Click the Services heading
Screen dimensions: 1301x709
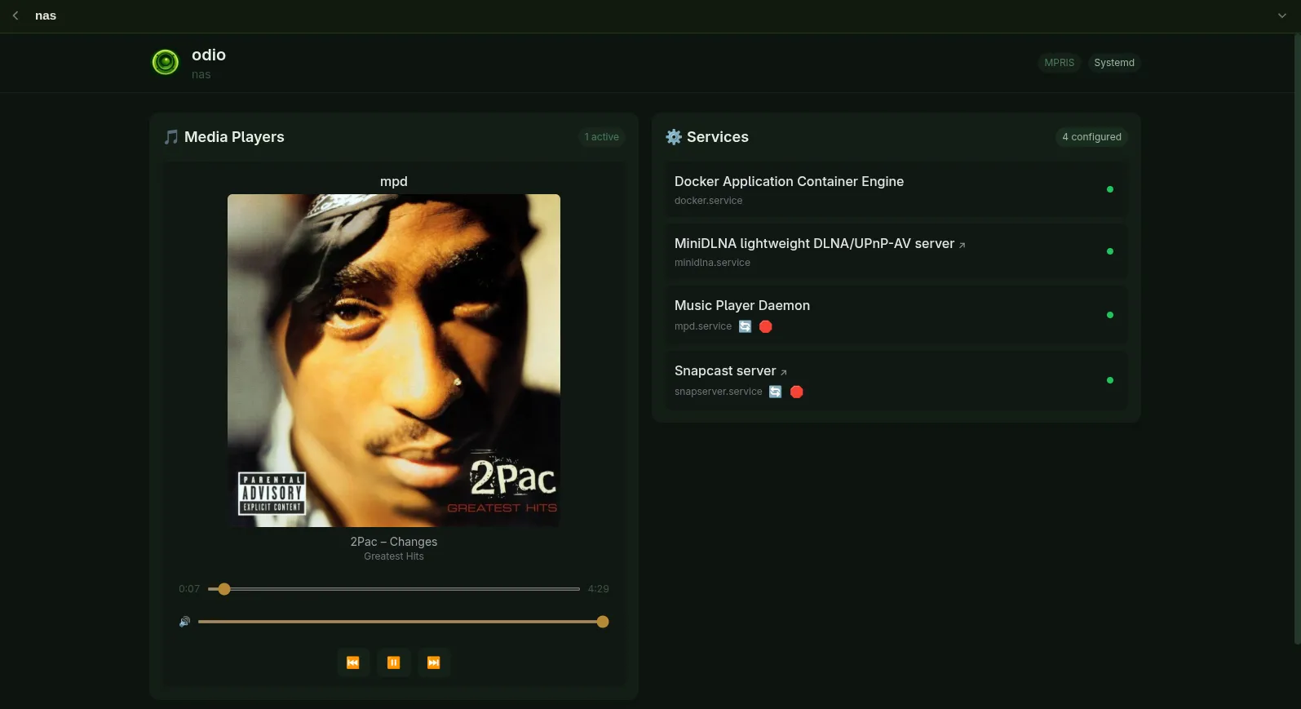pyautogui.click(x=718, y=137)
